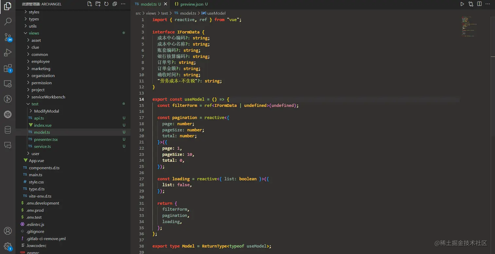
Task: Open main.ts in the file tree
Action: tap(73, 175)
